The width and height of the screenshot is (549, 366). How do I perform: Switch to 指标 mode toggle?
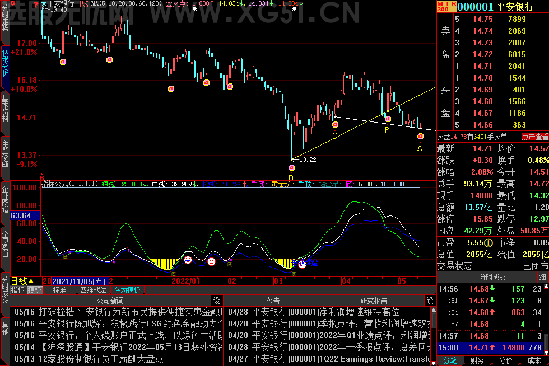18,290
